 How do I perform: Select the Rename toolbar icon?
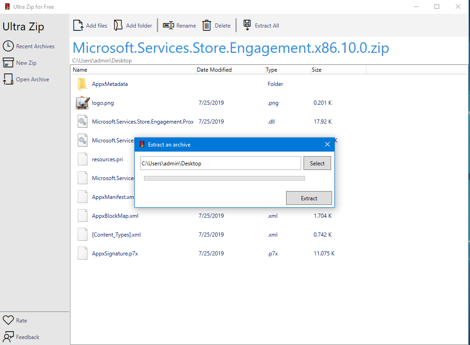point(168,25)
